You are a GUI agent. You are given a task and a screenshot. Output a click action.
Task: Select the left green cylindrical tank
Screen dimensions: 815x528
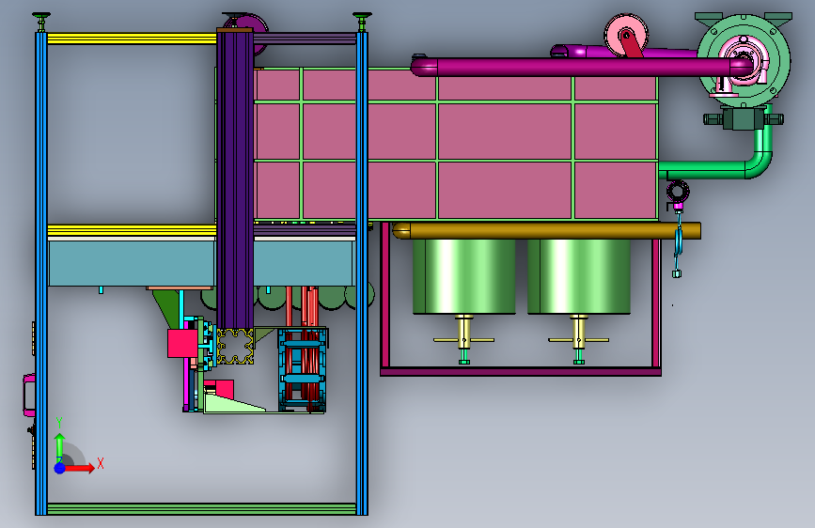464,276
